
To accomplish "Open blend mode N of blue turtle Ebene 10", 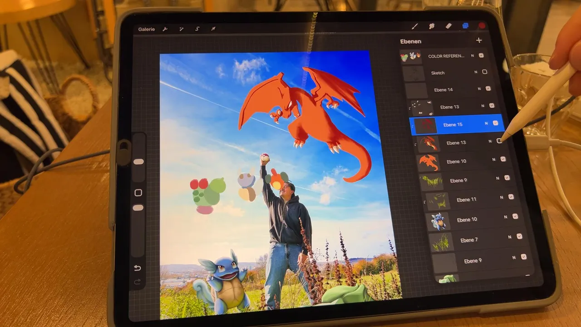I will tap(506, 217).
